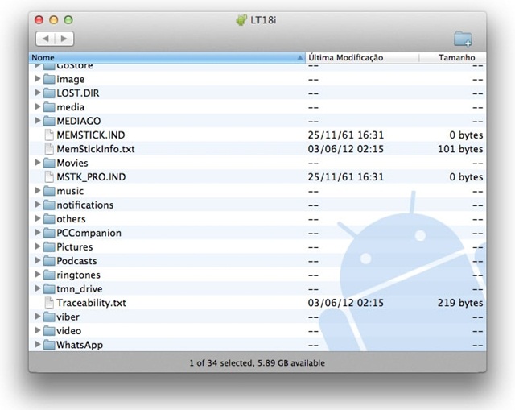Expand the image folder

(38, 79)
